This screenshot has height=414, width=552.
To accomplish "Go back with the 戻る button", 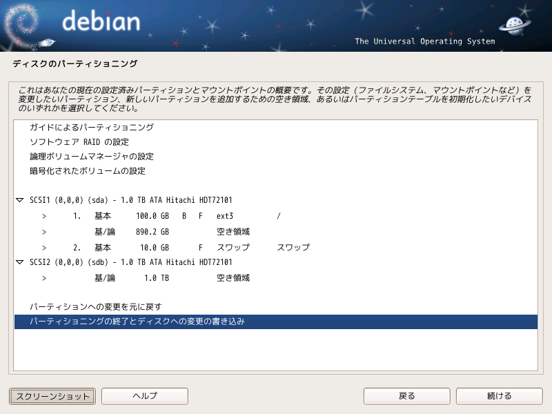I will 406,396.
